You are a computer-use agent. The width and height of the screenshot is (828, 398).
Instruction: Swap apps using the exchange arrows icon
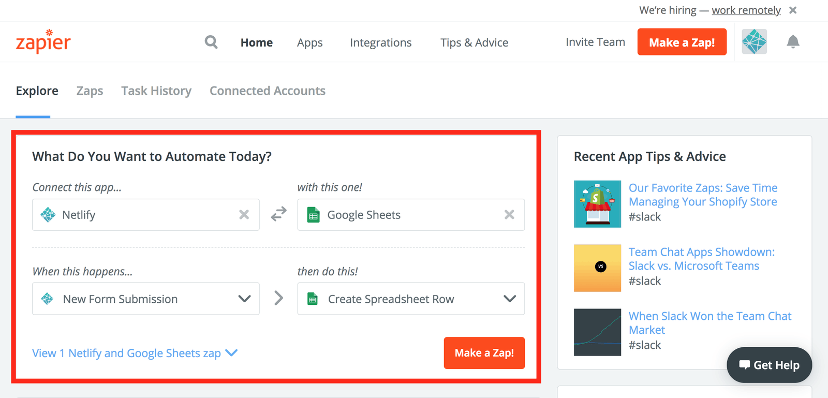[x=278, y=214]
